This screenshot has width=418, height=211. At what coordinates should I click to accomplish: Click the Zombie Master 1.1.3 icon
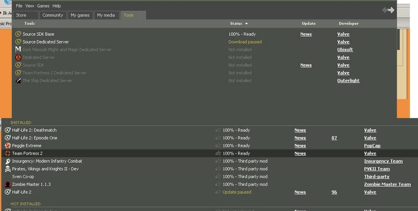point(8,184)
